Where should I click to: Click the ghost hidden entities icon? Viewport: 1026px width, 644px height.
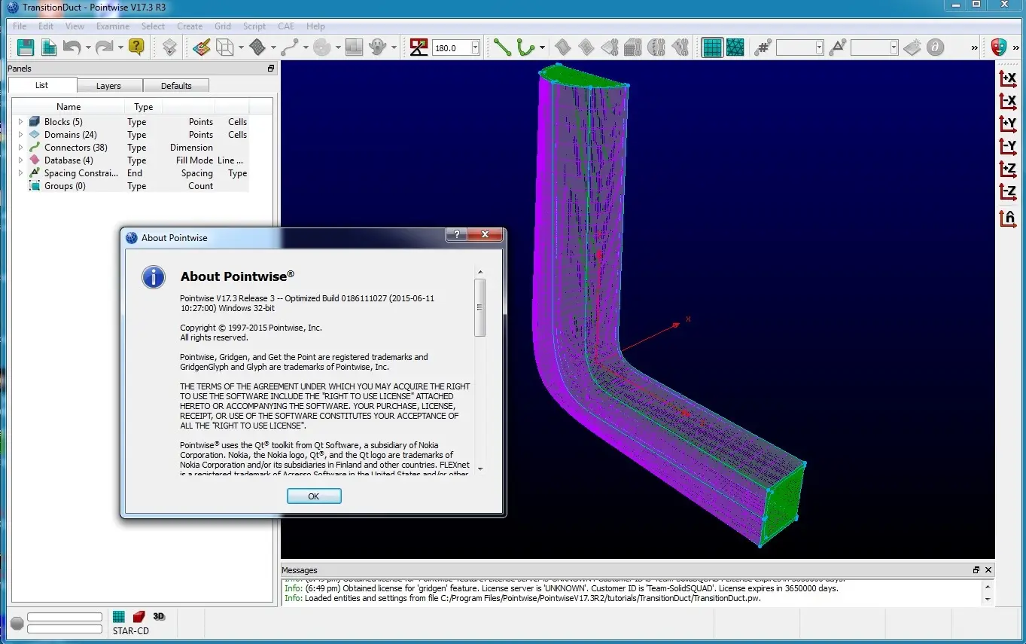[379, 47]
